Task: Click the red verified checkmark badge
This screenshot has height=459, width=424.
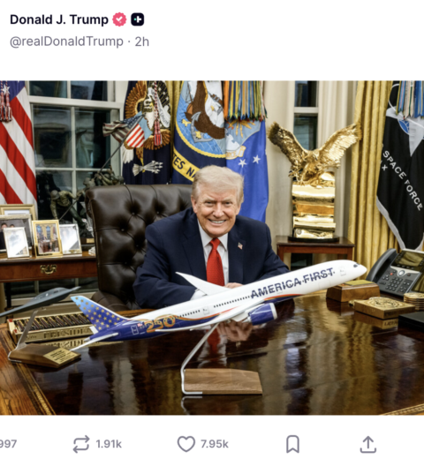Action: coord(119,19)
